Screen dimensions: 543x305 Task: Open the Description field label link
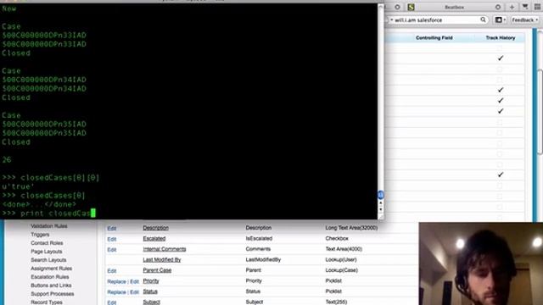[x=155, y=228]
